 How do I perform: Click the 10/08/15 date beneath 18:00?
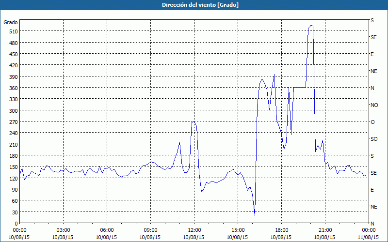point(282,237)
